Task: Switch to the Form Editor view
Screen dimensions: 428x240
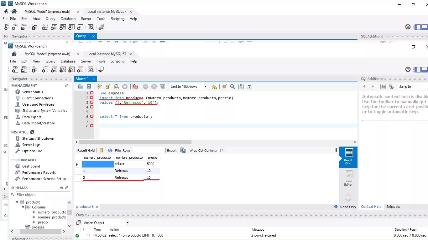Action: (348, 178)
